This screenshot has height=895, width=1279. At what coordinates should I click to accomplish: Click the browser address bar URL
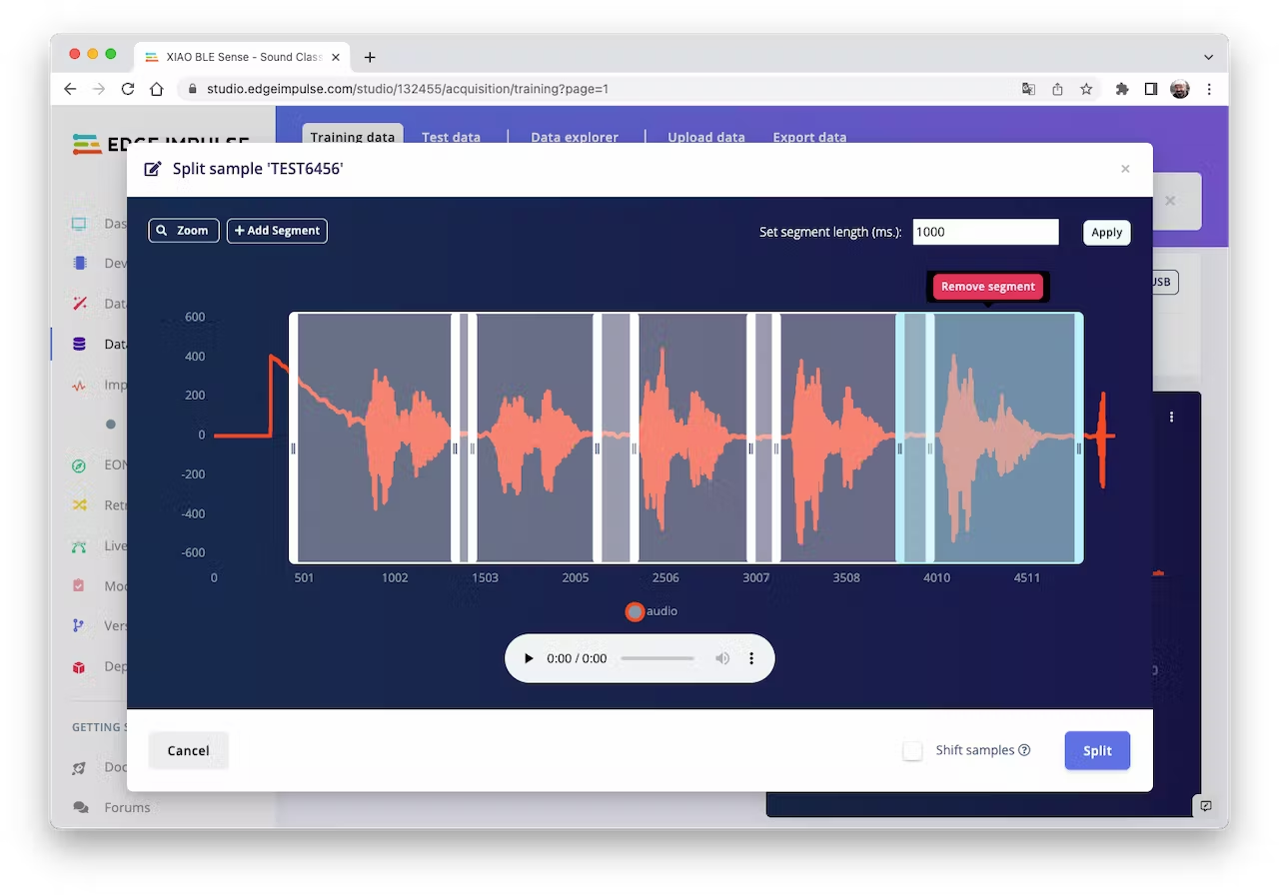[408, 89]
